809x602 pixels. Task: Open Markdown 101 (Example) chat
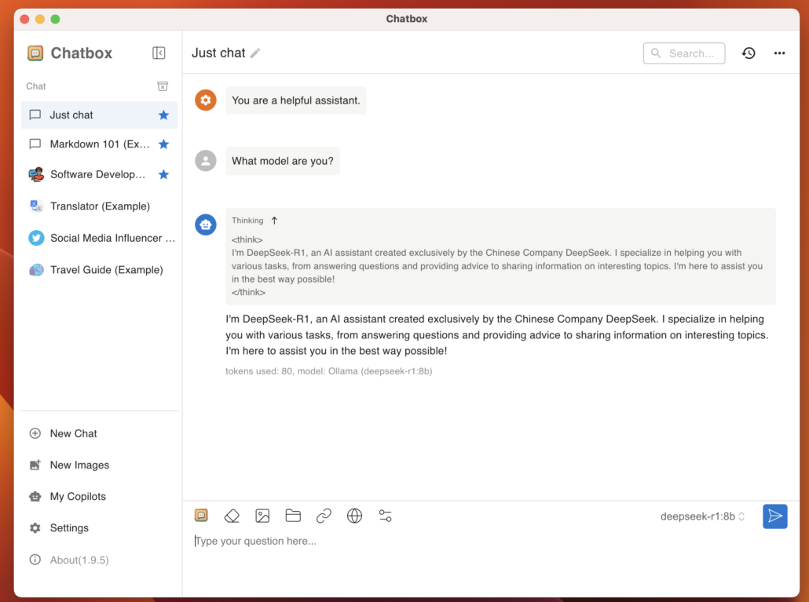coord(99,144)
